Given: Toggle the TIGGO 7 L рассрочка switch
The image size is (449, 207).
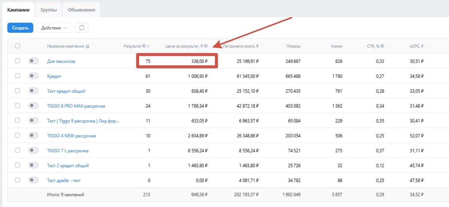Looking at the screenshot, I should 33,150.
